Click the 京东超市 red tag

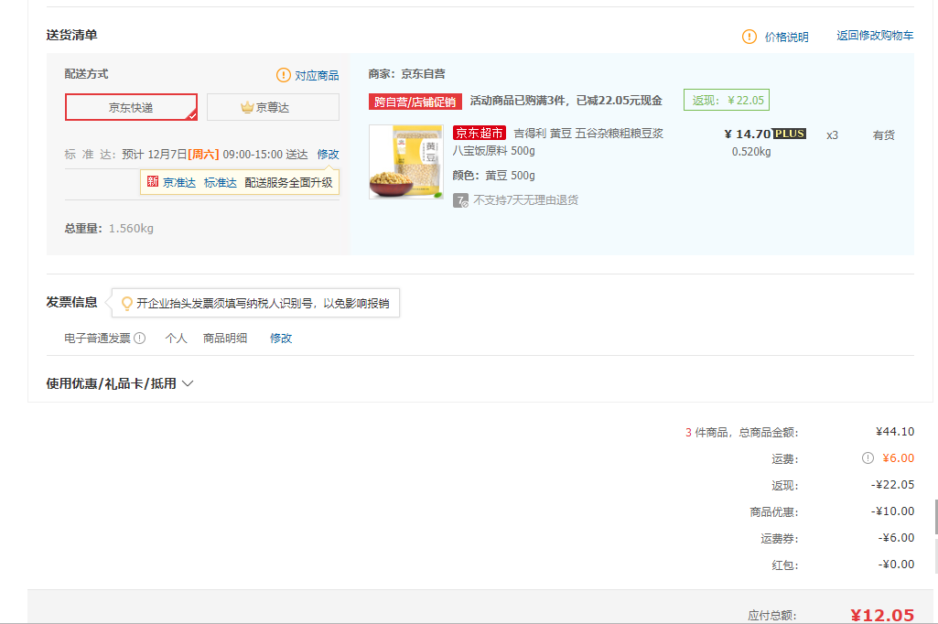(x=480, y=133)
